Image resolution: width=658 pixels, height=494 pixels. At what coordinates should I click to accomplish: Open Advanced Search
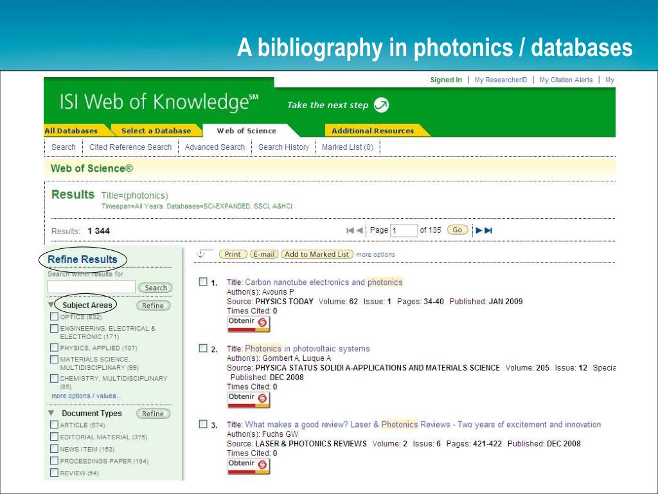pyautogui.click(x=215, y=147)
